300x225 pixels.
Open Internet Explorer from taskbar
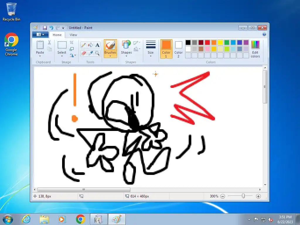coord(26,219)
